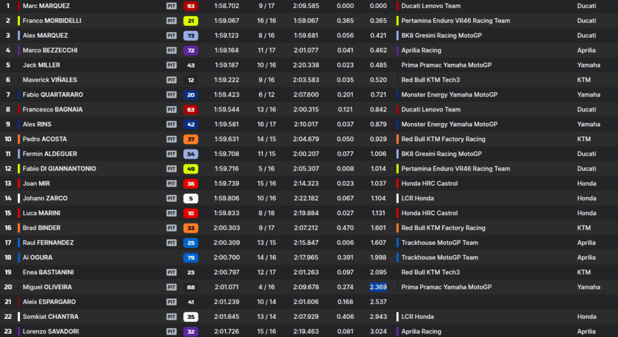Click manufacturer Honda in Chantra's row
The image size is (618, 337).
587,317
